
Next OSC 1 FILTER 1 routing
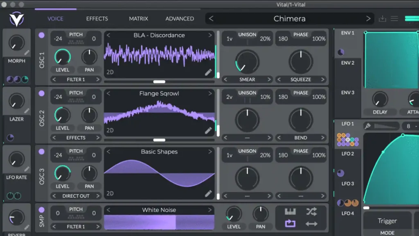tap(98, 79)
